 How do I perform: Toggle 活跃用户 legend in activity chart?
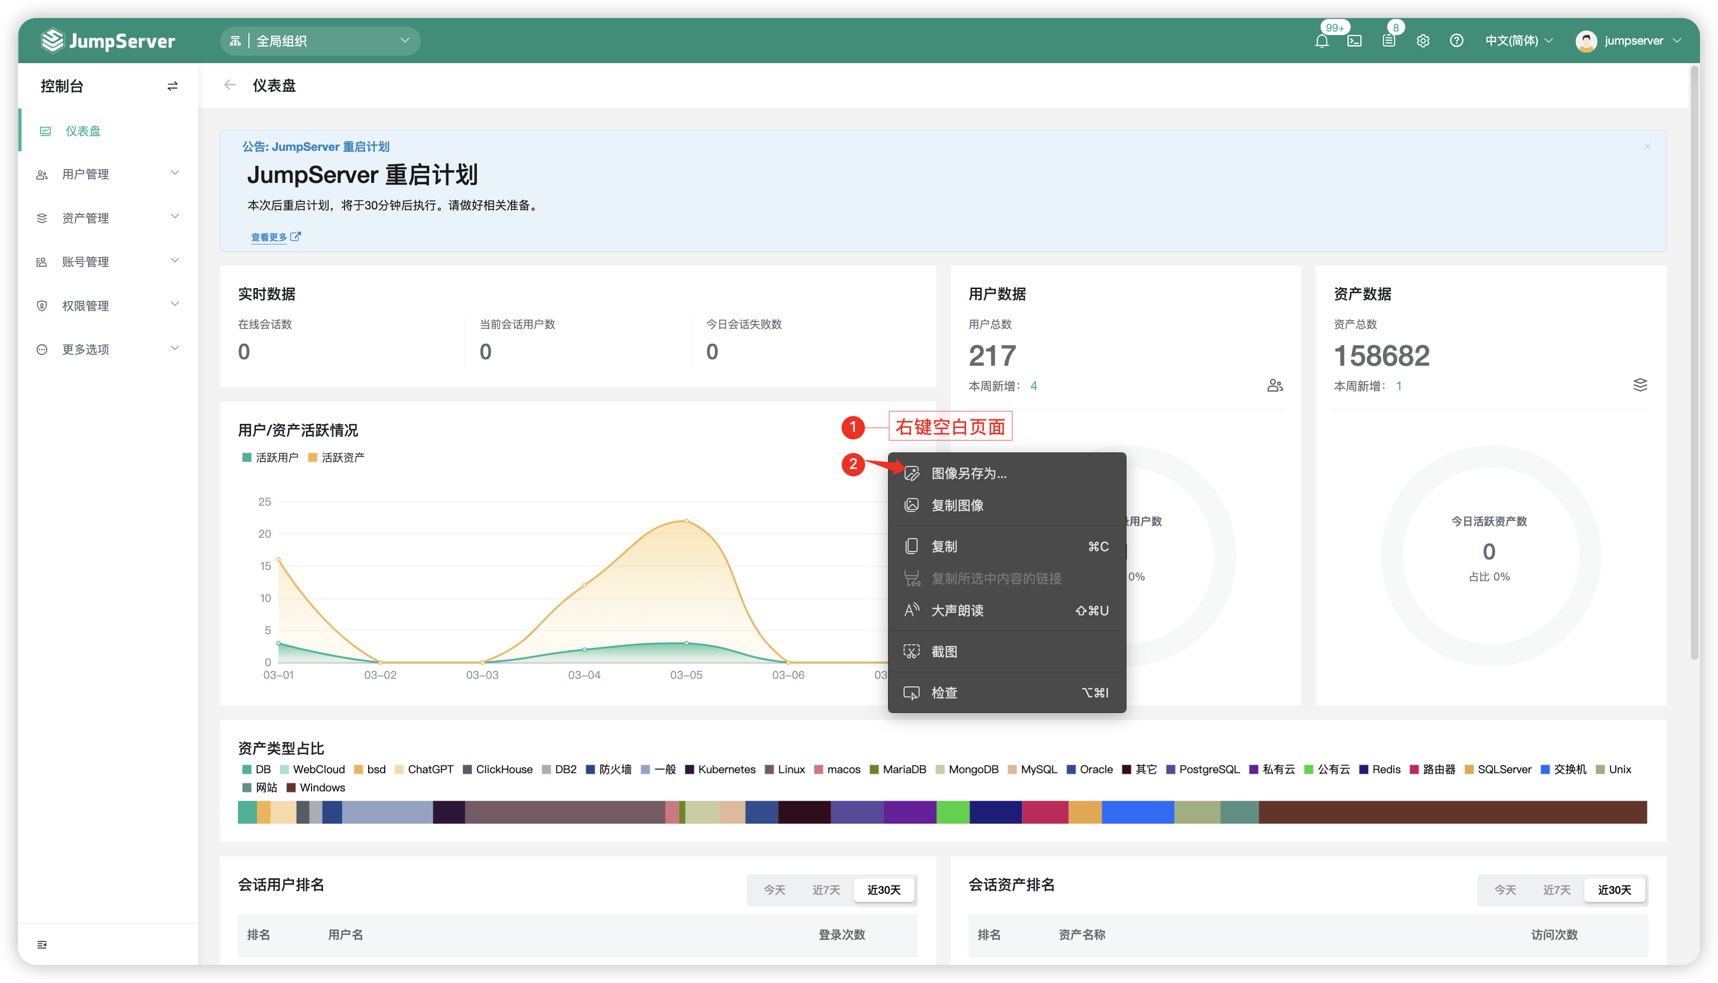click(x=270, y=458)
